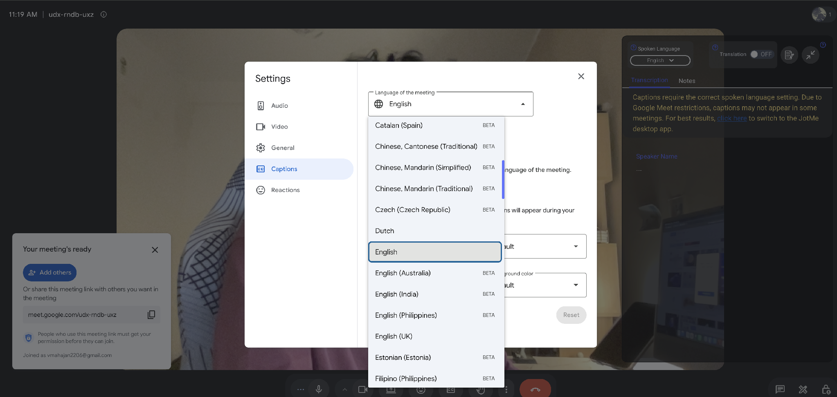Viewport: 837px width, 397px height.
Task: Click help icon above Translation label
Action: pyautogui.click(x=715, y=47)
